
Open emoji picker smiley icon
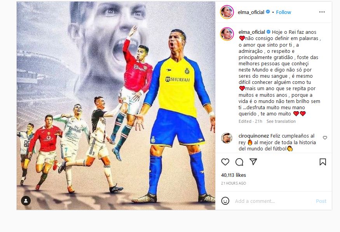[225, 201]
